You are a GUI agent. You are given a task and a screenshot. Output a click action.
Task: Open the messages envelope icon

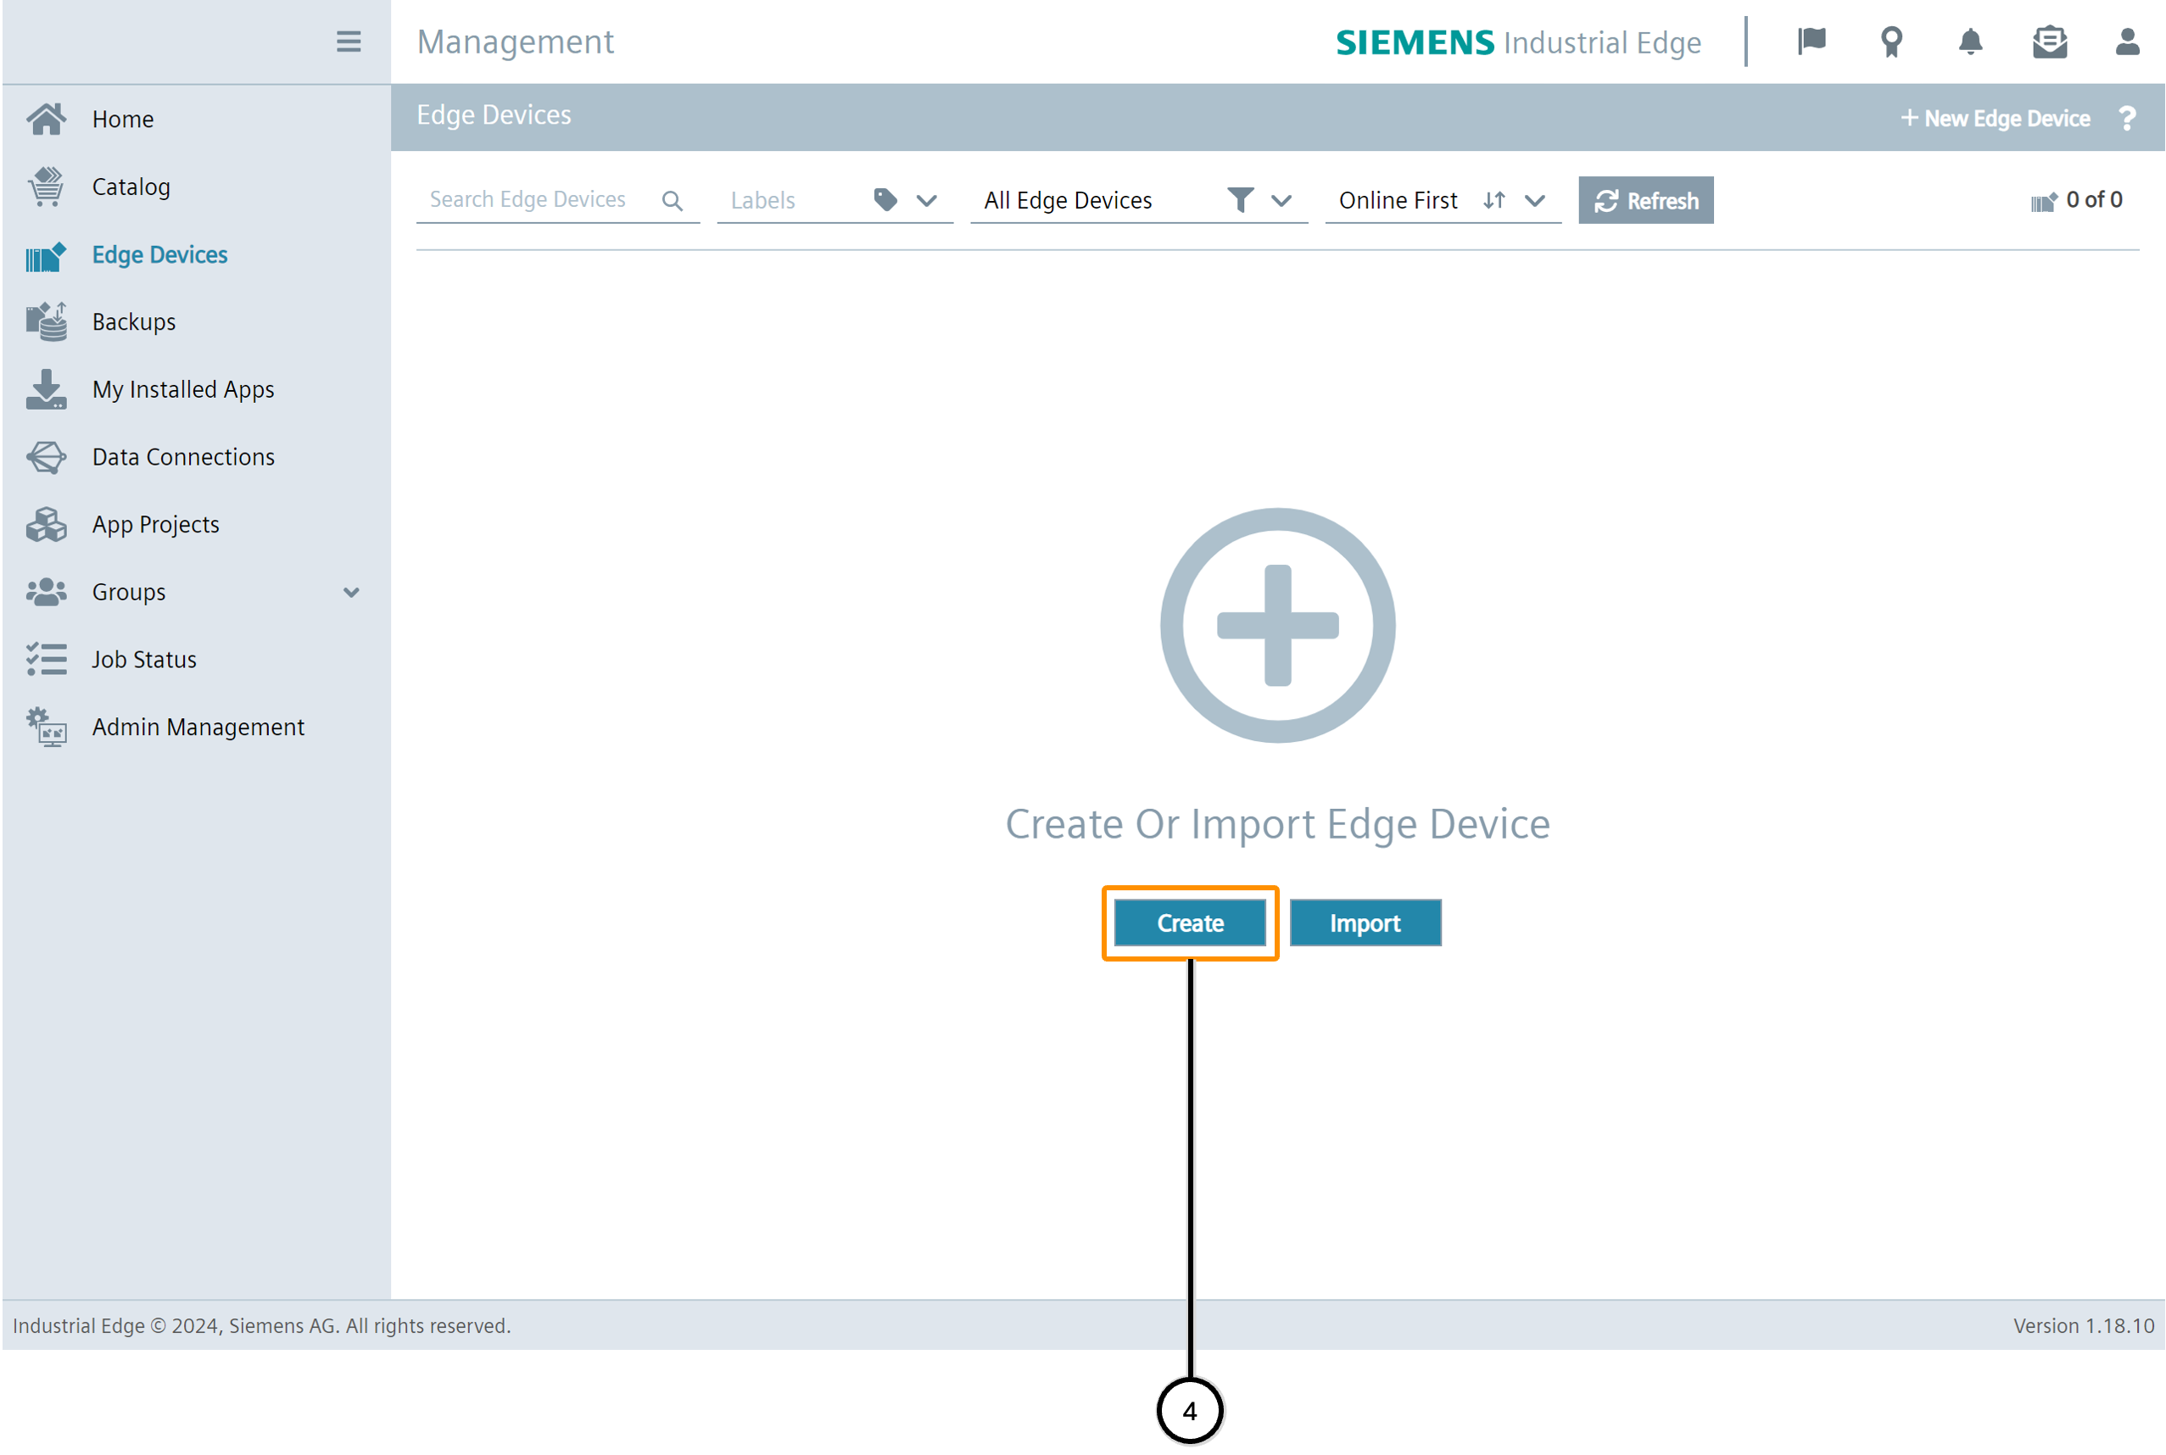pyautogui.click(x=2049, y=42)
